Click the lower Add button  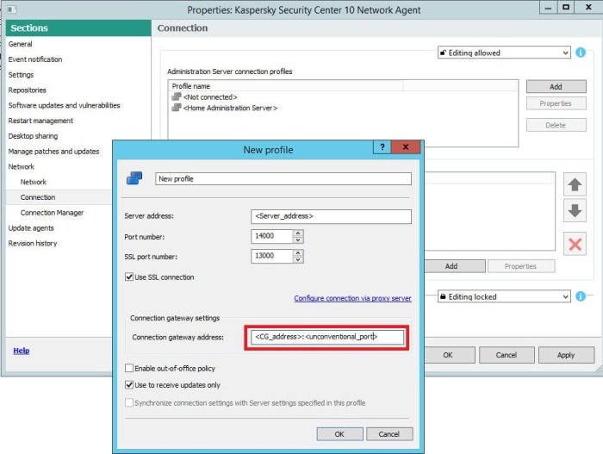point(454,266)
